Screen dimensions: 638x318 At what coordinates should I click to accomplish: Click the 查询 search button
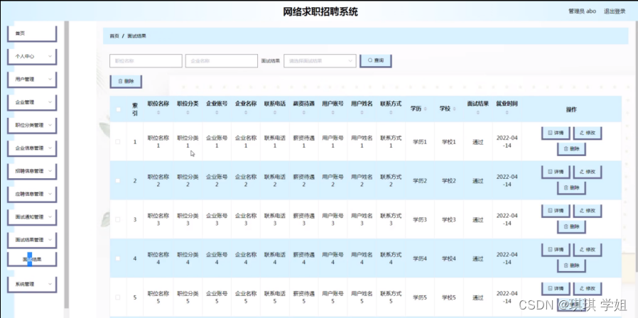tap(376, 60)
